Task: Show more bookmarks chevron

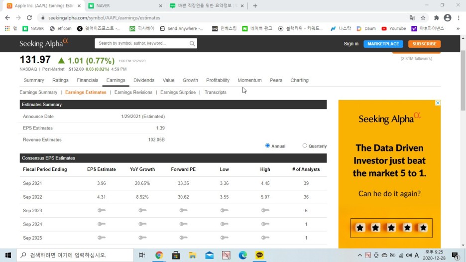Action: point(458,28)
